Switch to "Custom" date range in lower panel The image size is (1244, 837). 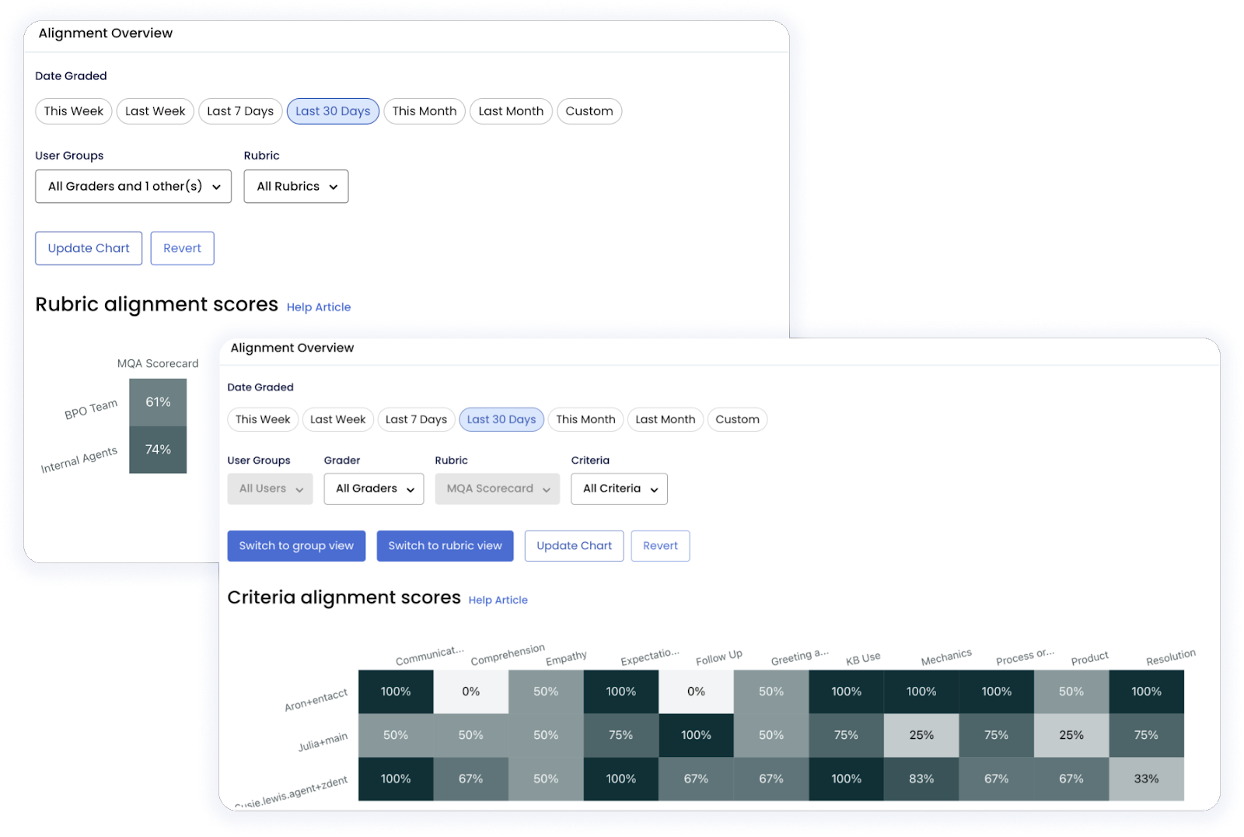pos(736,419)
